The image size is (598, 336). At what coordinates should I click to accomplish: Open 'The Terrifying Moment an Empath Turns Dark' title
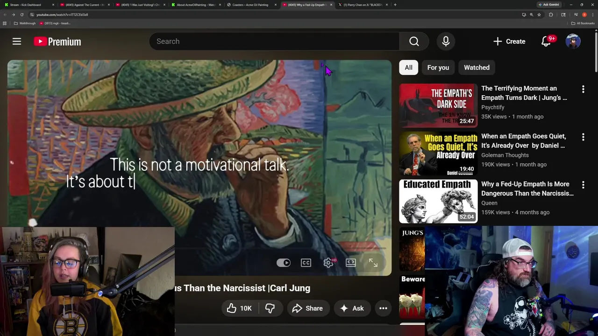524,93
